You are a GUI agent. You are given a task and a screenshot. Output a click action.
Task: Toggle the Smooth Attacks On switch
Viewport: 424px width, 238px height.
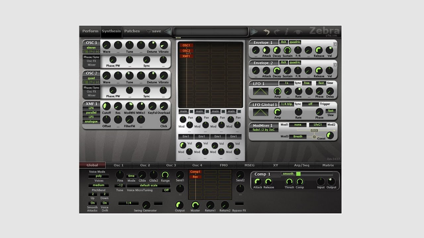pyautogui.click(x=92, y=203)
